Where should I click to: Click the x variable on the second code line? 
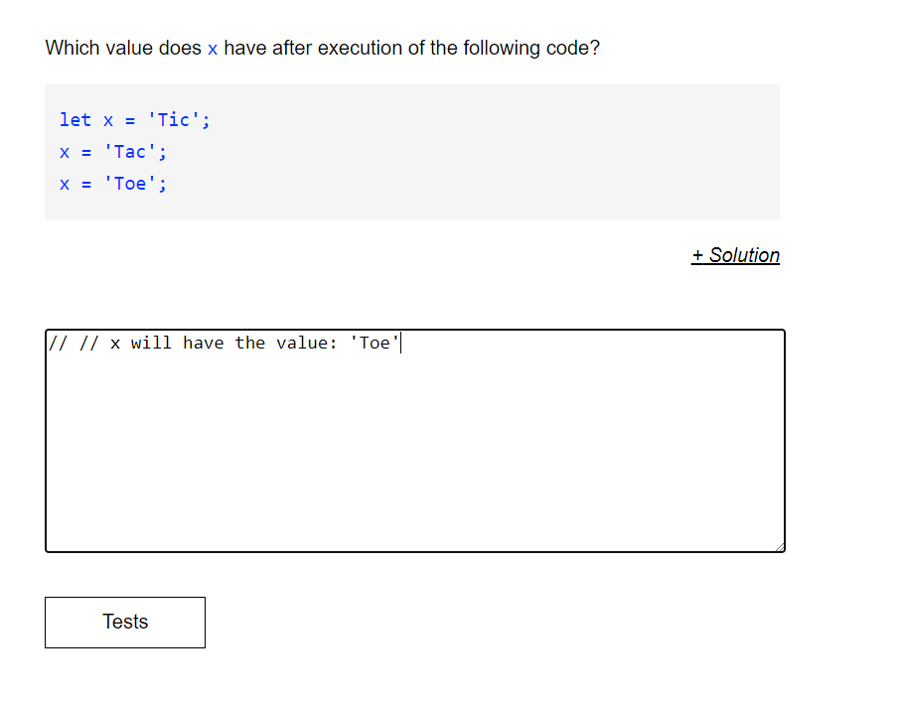coord(63,151)
